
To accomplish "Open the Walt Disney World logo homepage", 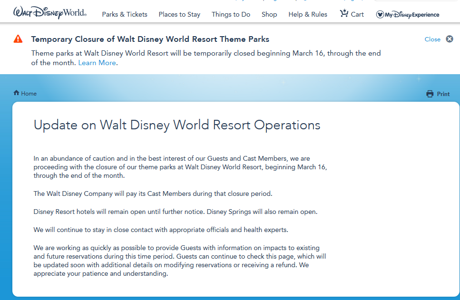I will click(50, 13).
